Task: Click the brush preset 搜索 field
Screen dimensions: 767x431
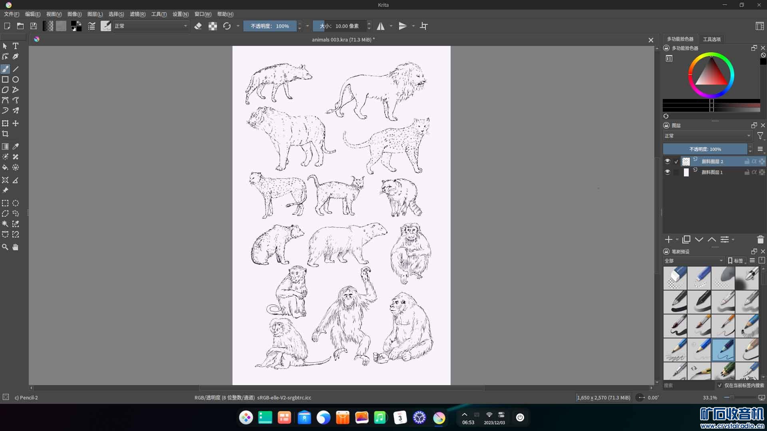Action: (x=688, y=386)
